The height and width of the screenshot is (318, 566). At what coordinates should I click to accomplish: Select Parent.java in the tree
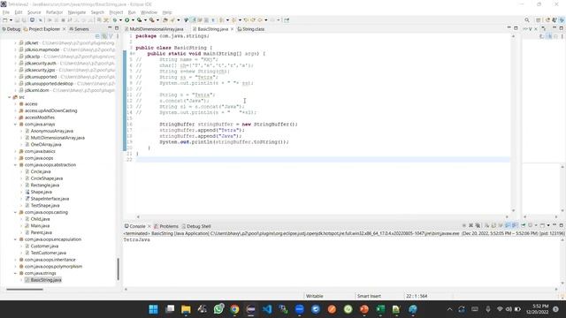point(42,232)
